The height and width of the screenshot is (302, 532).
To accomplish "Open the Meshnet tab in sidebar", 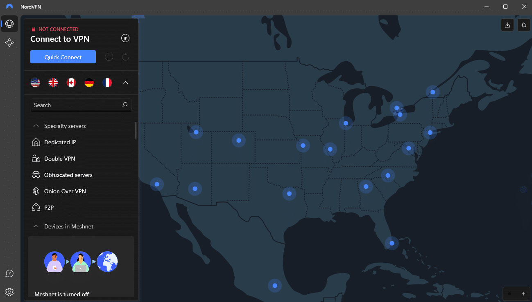I will [9, 43].
